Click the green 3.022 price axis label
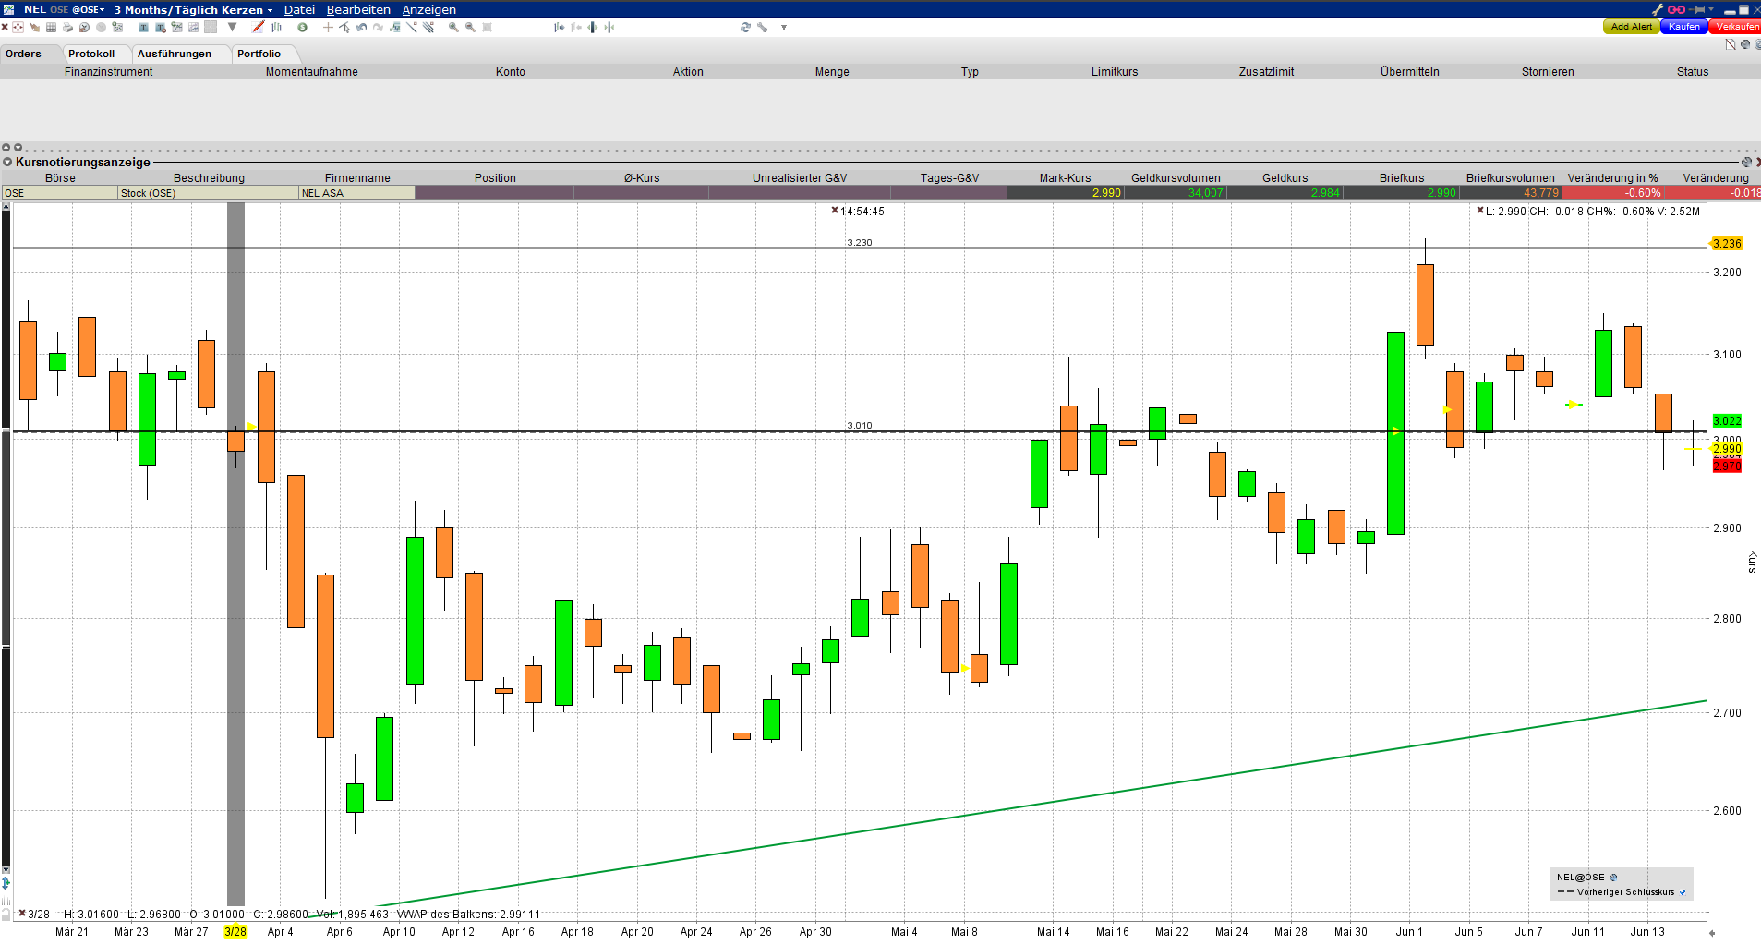 [1726, 420]
